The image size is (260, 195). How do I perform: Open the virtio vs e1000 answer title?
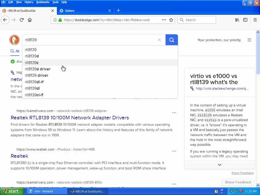(x=214, y=79)
